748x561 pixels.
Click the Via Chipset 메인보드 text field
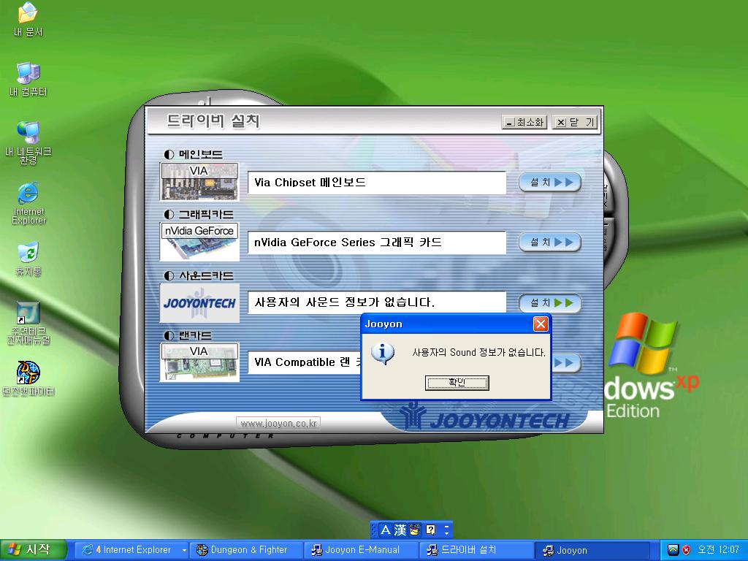coord(377,183)
